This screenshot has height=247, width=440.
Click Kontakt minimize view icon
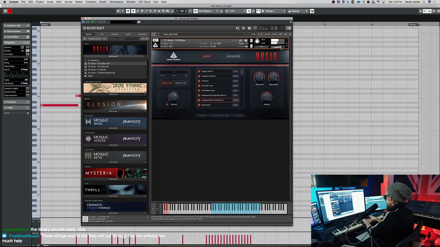click(x=255, y=28)
